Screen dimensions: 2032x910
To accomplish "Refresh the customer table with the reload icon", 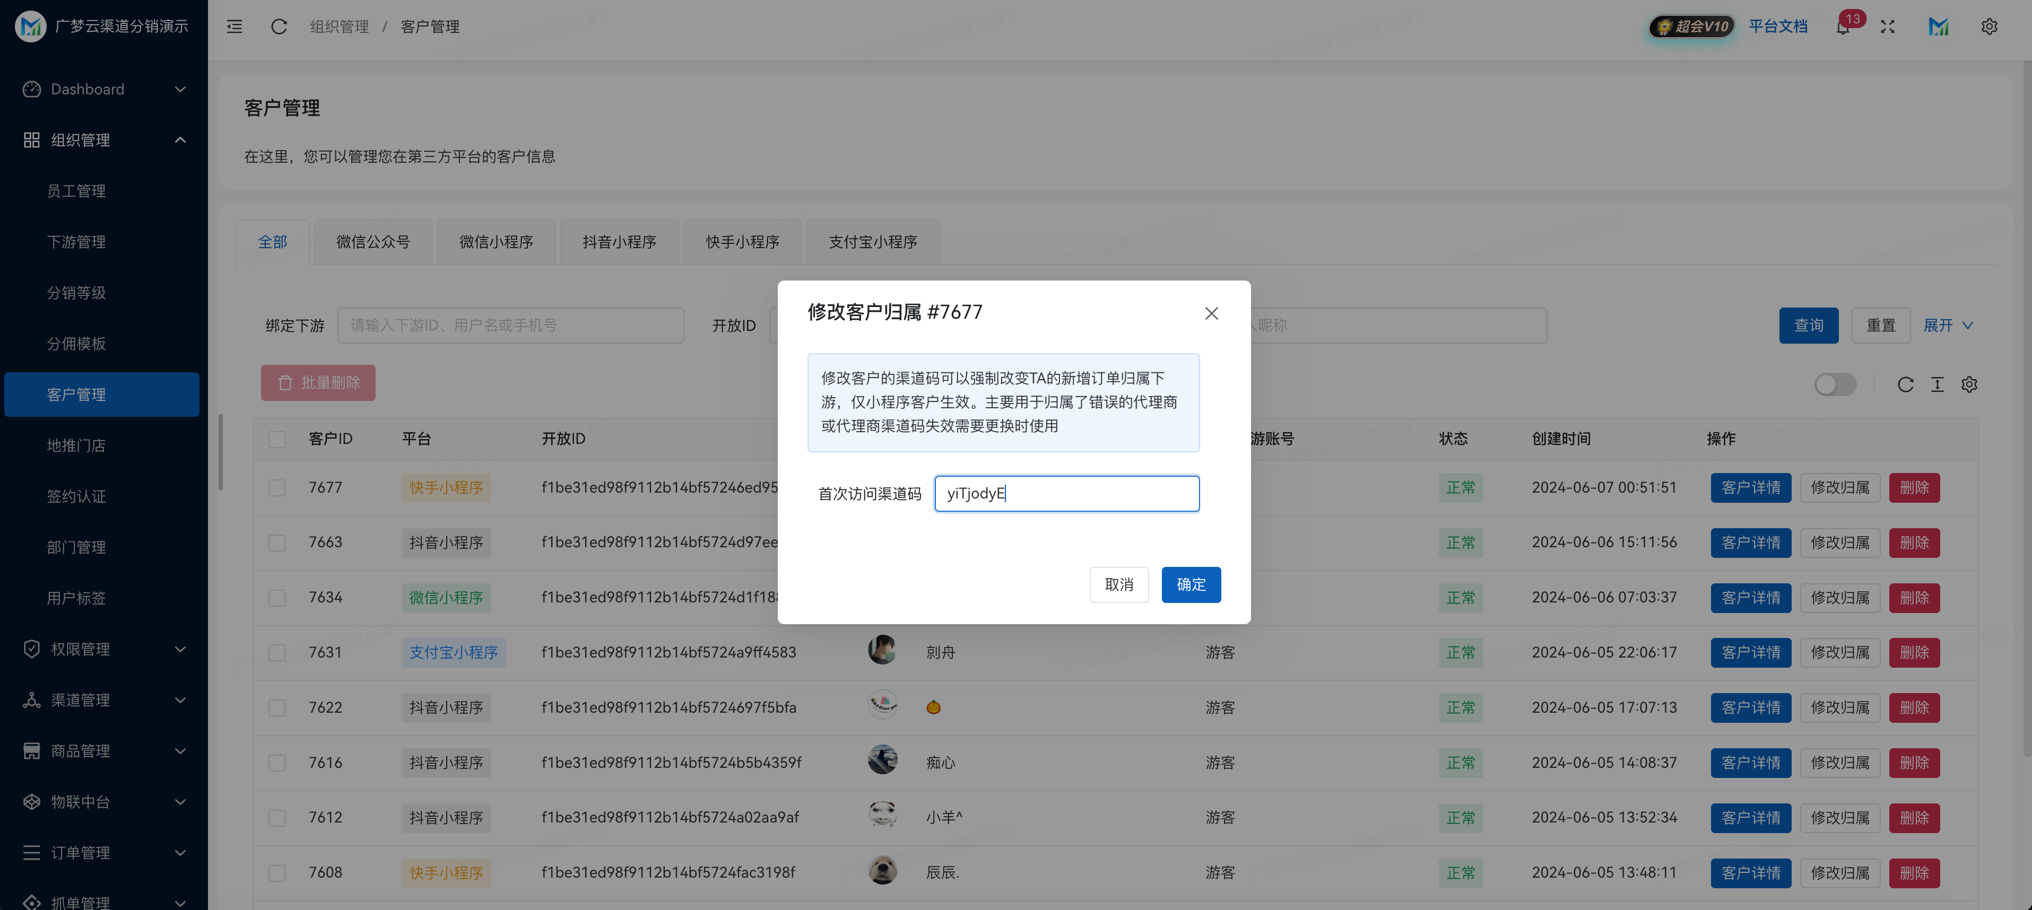I will pyautogui.click(x=1906, y=385).
